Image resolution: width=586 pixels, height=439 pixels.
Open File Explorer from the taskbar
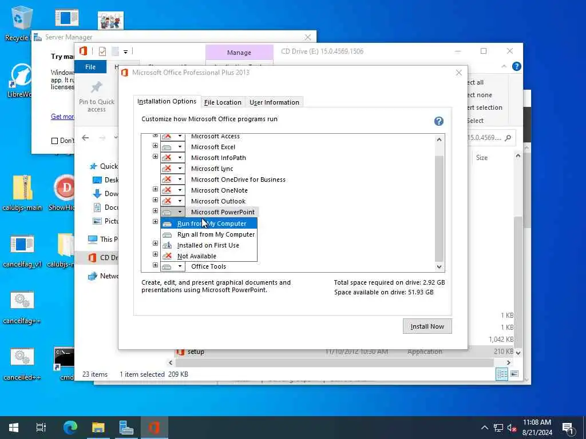point(98,428)
